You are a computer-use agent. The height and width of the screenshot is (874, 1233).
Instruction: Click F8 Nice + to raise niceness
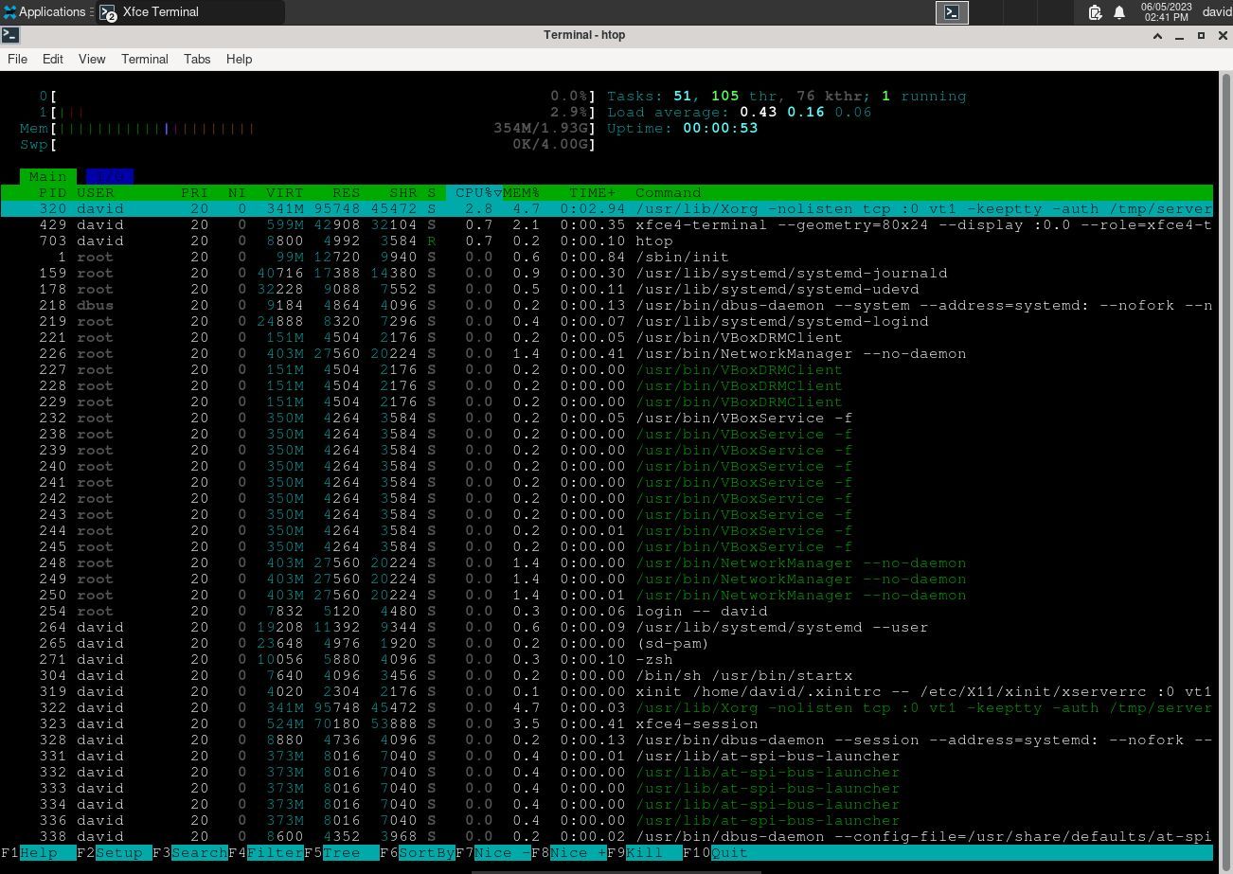(x=568, y=852)
